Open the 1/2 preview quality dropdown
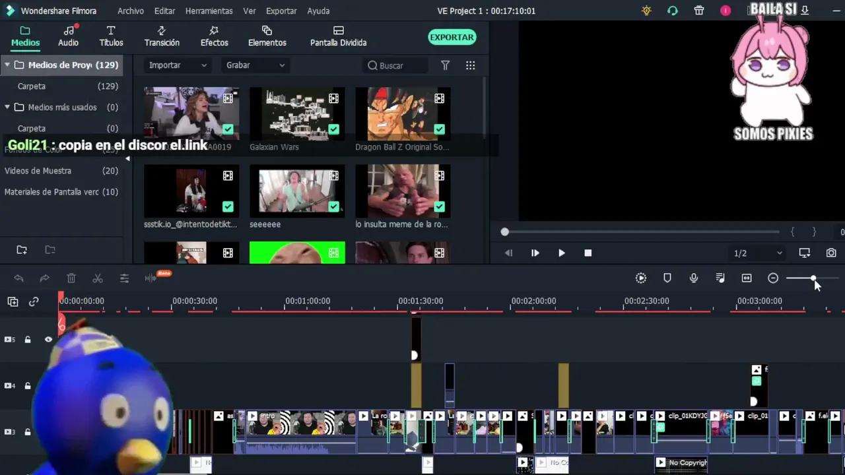 (758, 253)
